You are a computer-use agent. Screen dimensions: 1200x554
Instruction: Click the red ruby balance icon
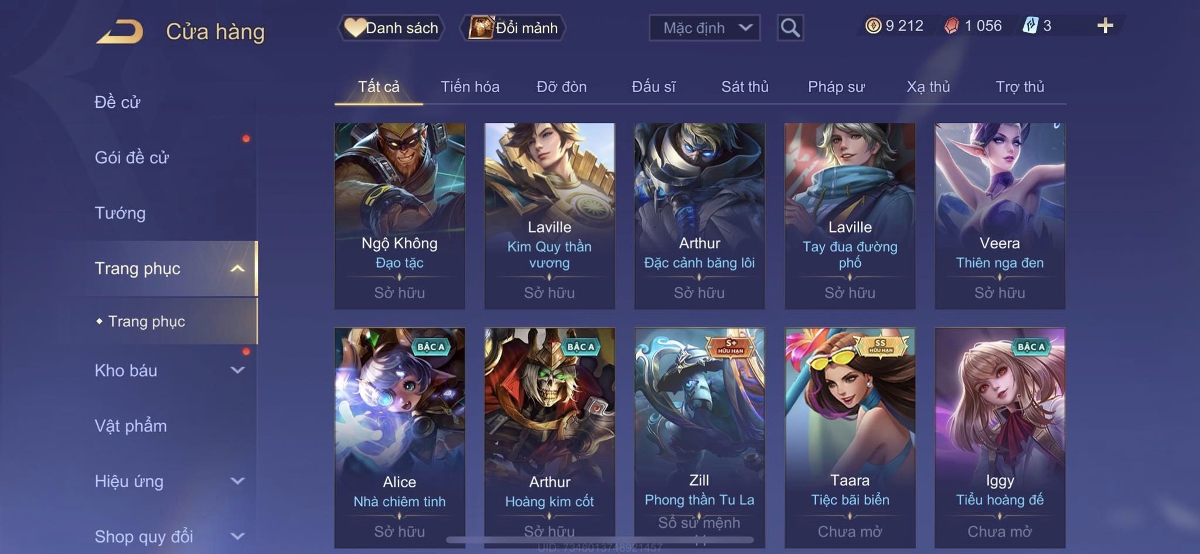[952, 26]
